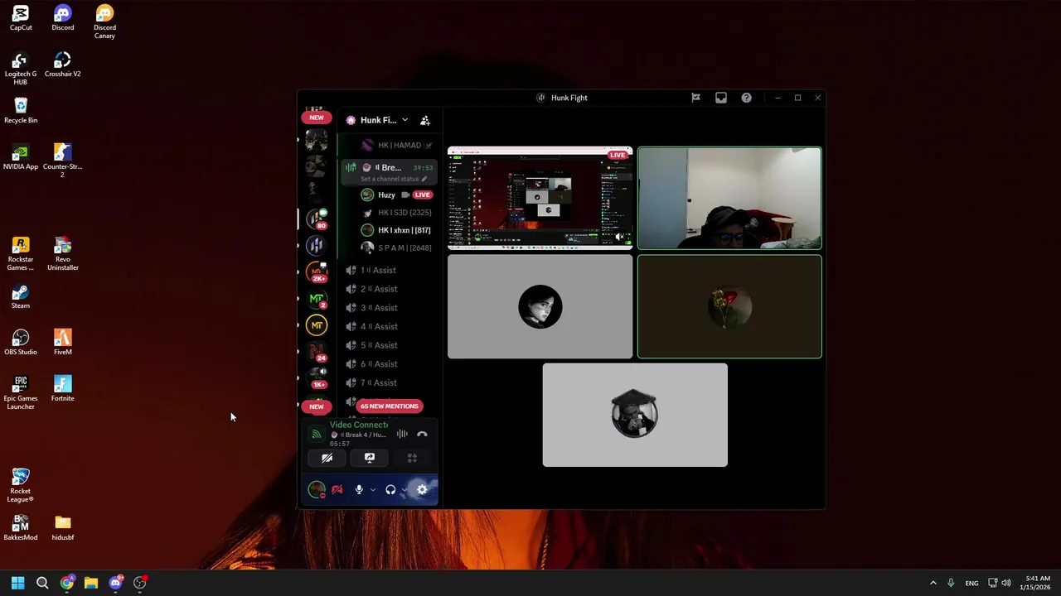
Task: Select user HK | S3D {2325}
Action: click(396, 213)
